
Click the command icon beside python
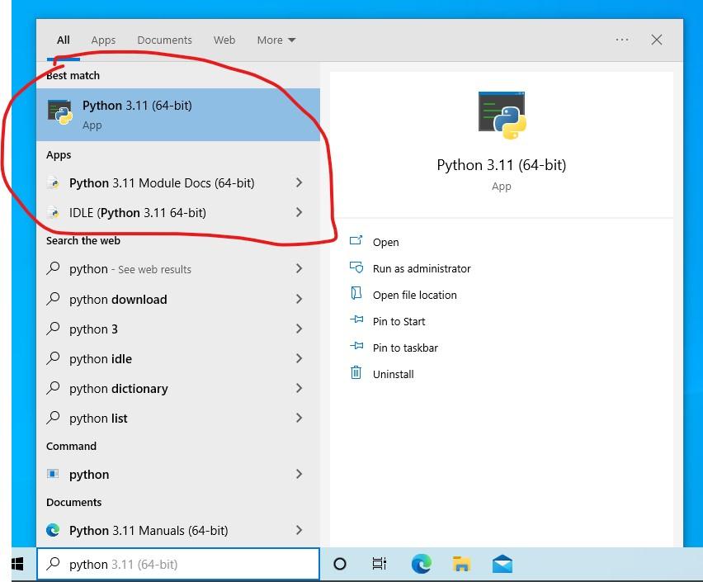tap(53, 474)
